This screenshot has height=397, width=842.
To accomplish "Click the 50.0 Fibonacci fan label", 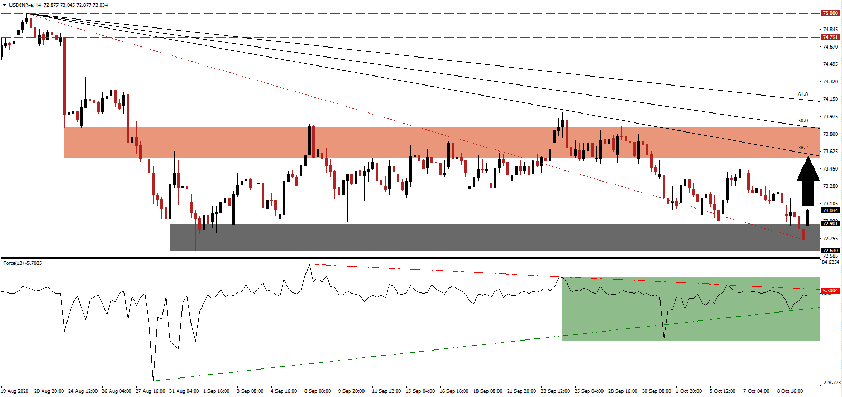I will 802,121.
